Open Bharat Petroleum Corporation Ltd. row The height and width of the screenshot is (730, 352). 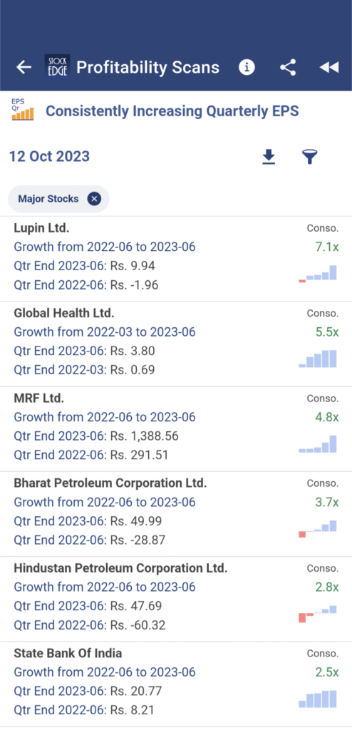[176, 513]
